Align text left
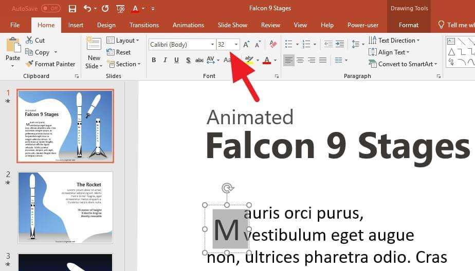The height and width of the screenshot is (271, 475). (289, 60)
